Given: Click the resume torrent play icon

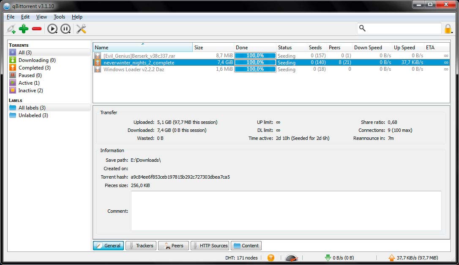Looking at the screenshot, I should (52, 29).
